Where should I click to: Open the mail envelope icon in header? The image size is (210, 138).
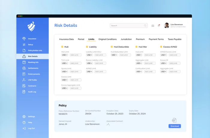[x=153, y=26]
